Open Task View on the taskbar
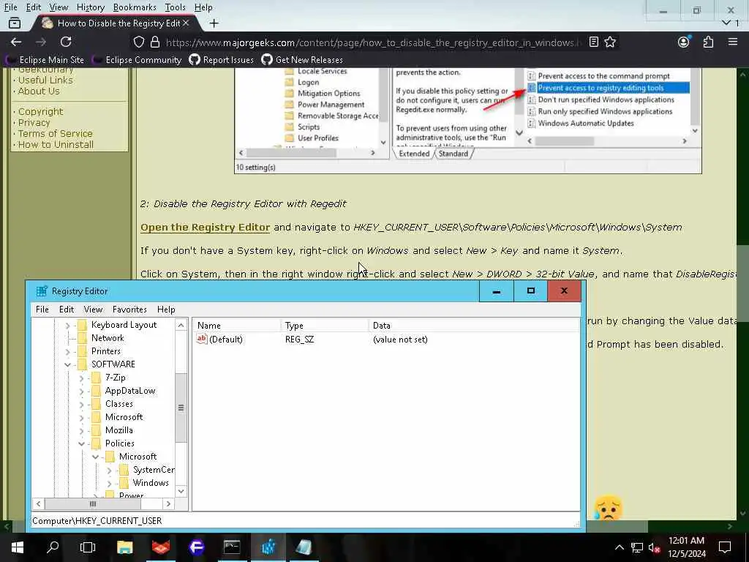Image resolution: width=749 pixels, height=562 pixels. pyautogui.click(x=88, y=547)
